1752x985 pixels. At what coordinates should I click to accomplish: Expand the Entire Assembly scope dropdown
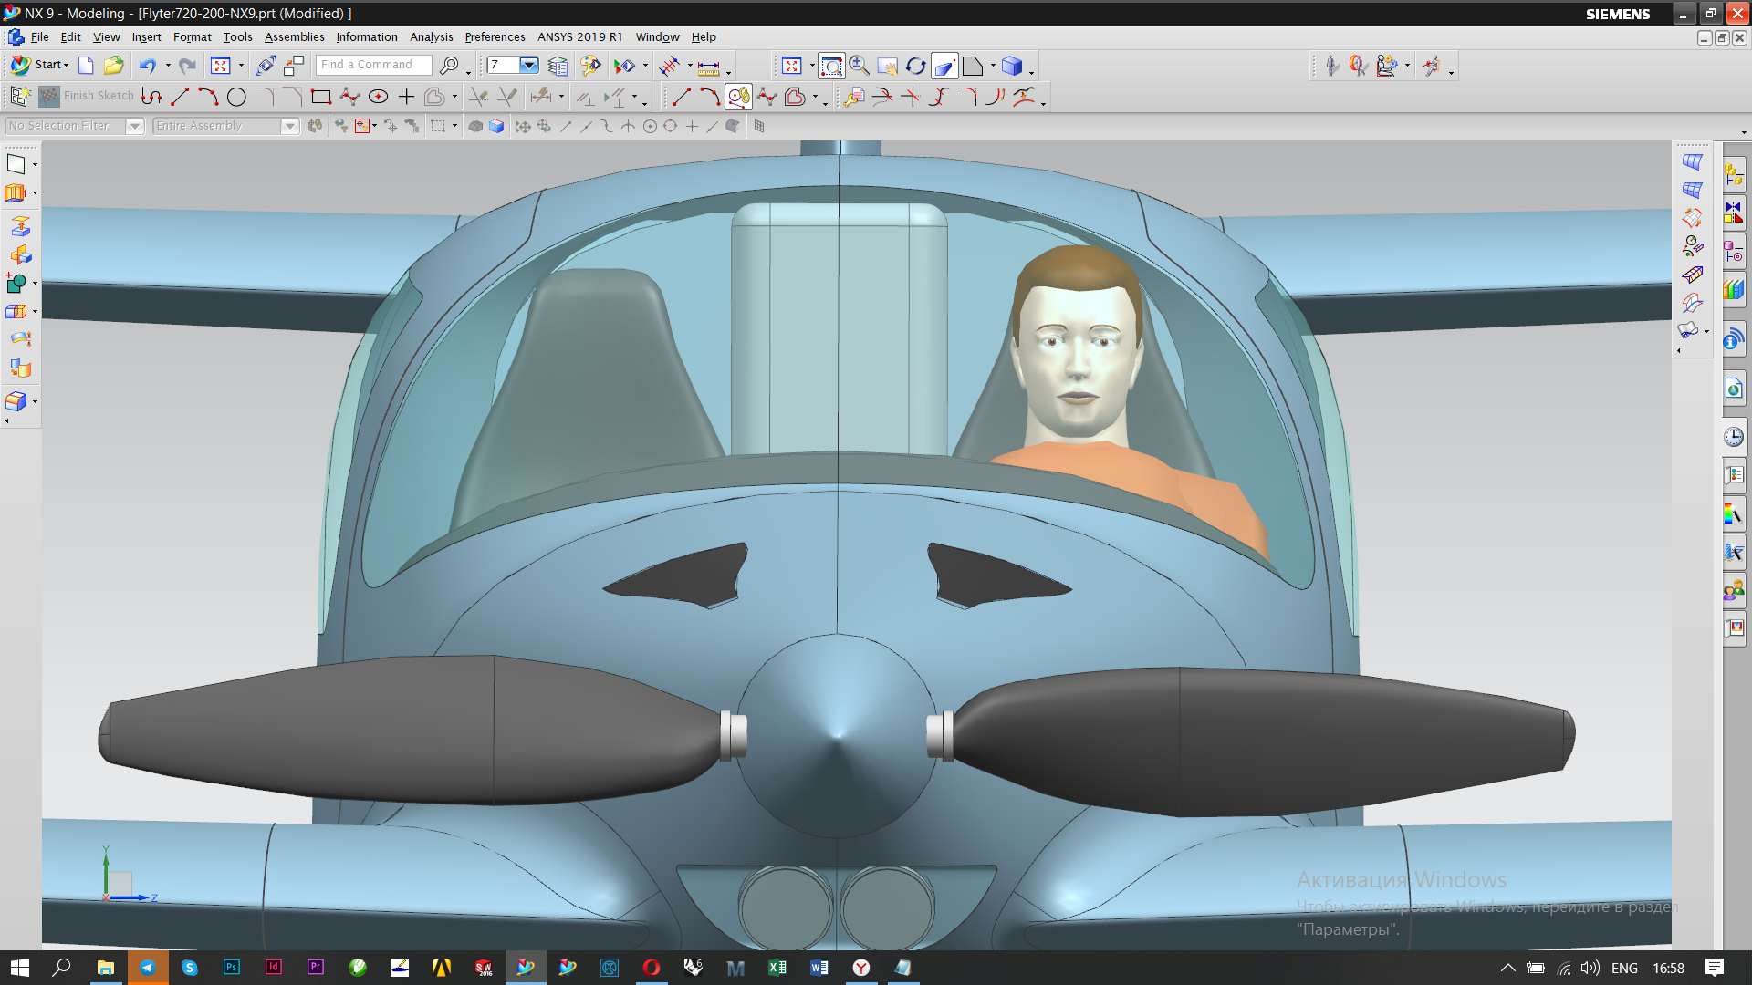click(x=290, y=126)
